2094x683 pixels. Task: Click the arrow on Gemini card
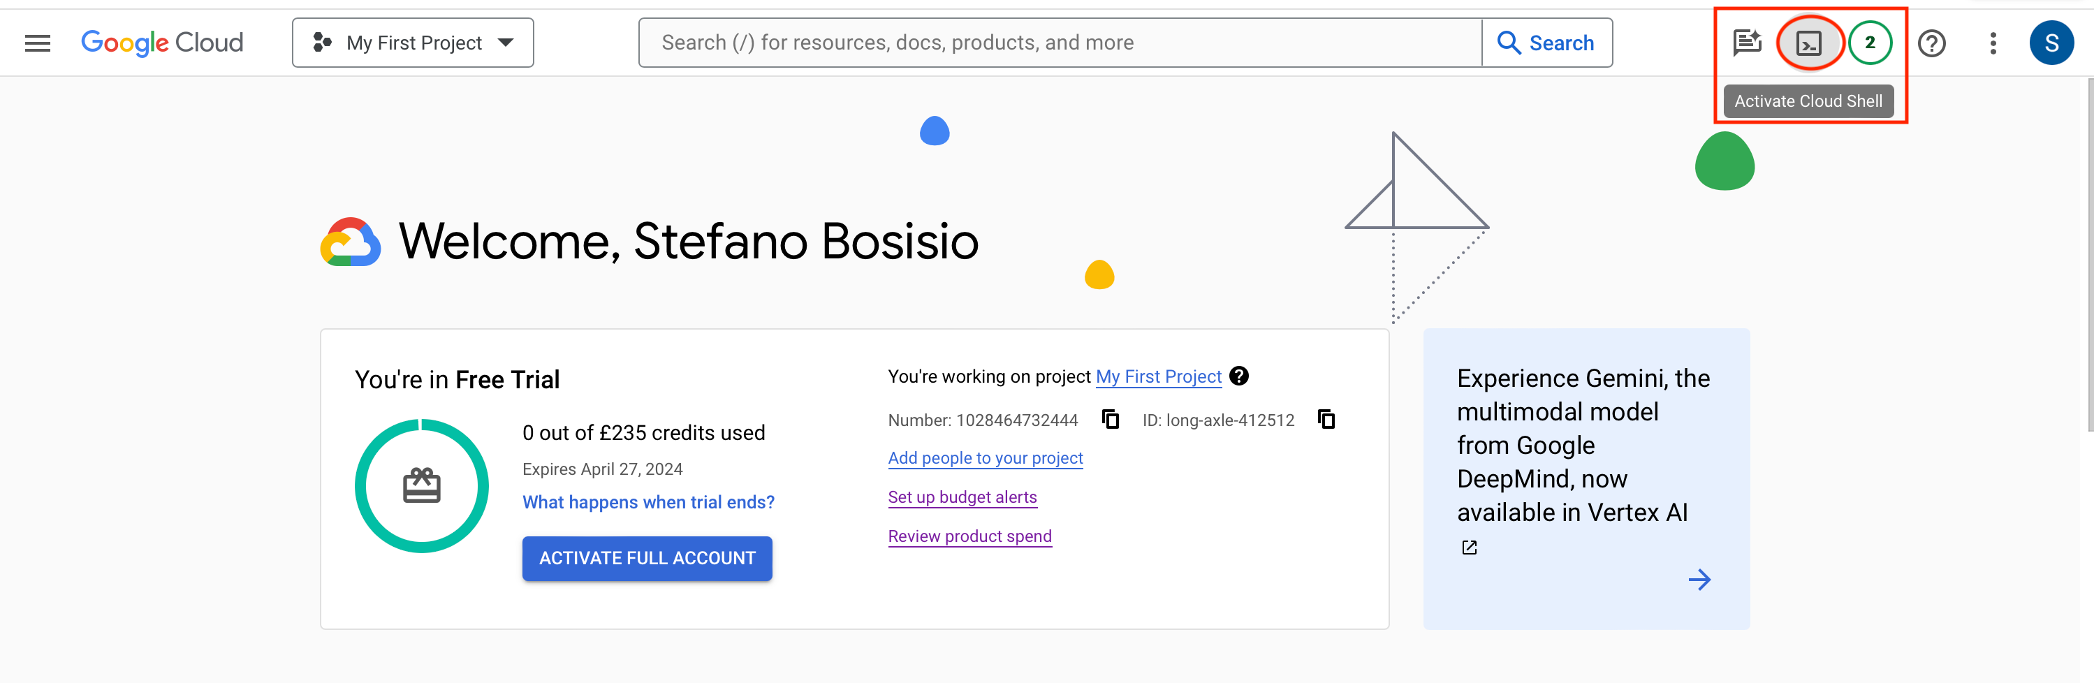(x=1699, y=580)
